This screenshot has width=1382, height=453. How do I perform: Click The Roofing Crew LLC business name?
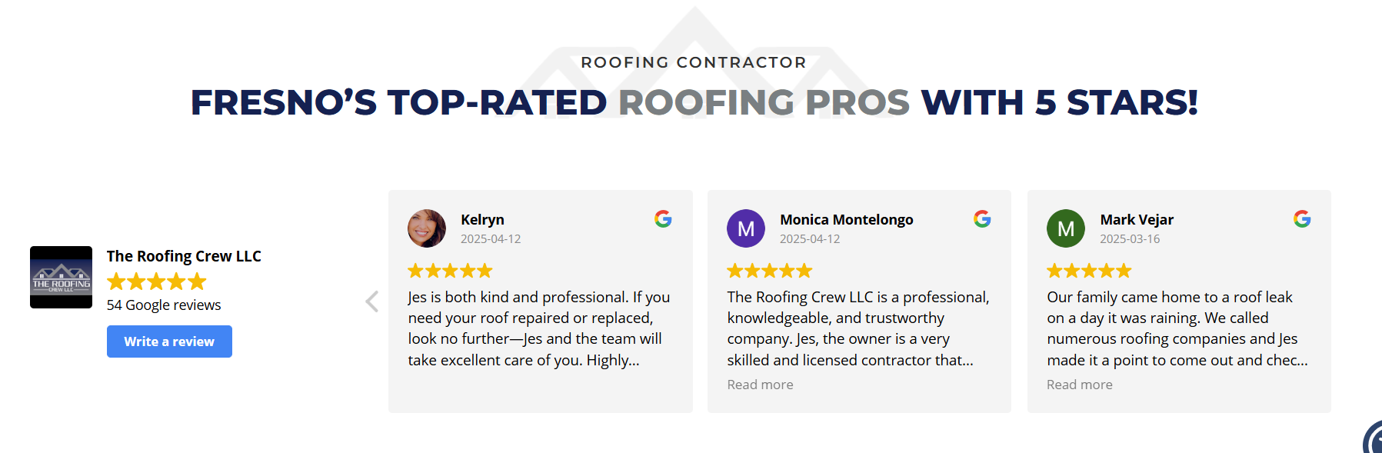coord(184,256)
